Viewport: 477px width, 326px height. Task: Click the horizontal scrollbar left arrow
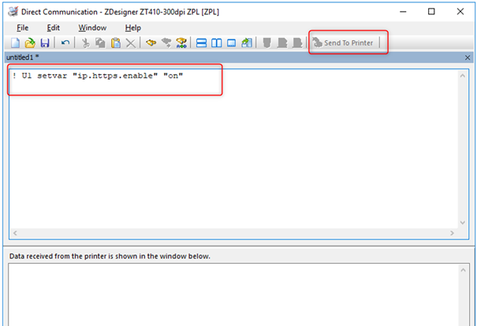(x=15, y=233)
